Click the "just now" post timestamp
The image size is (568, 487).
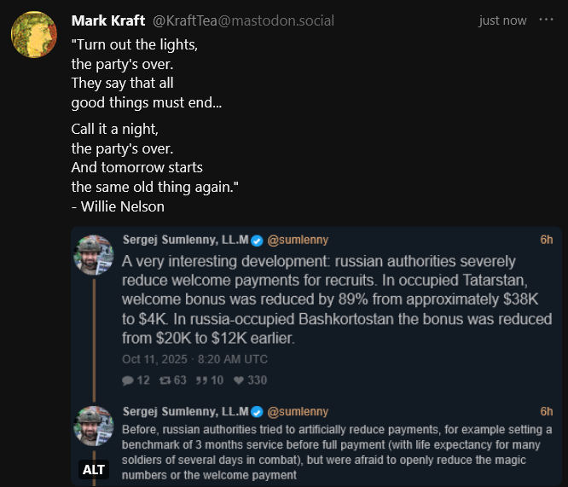coord(502,20)
